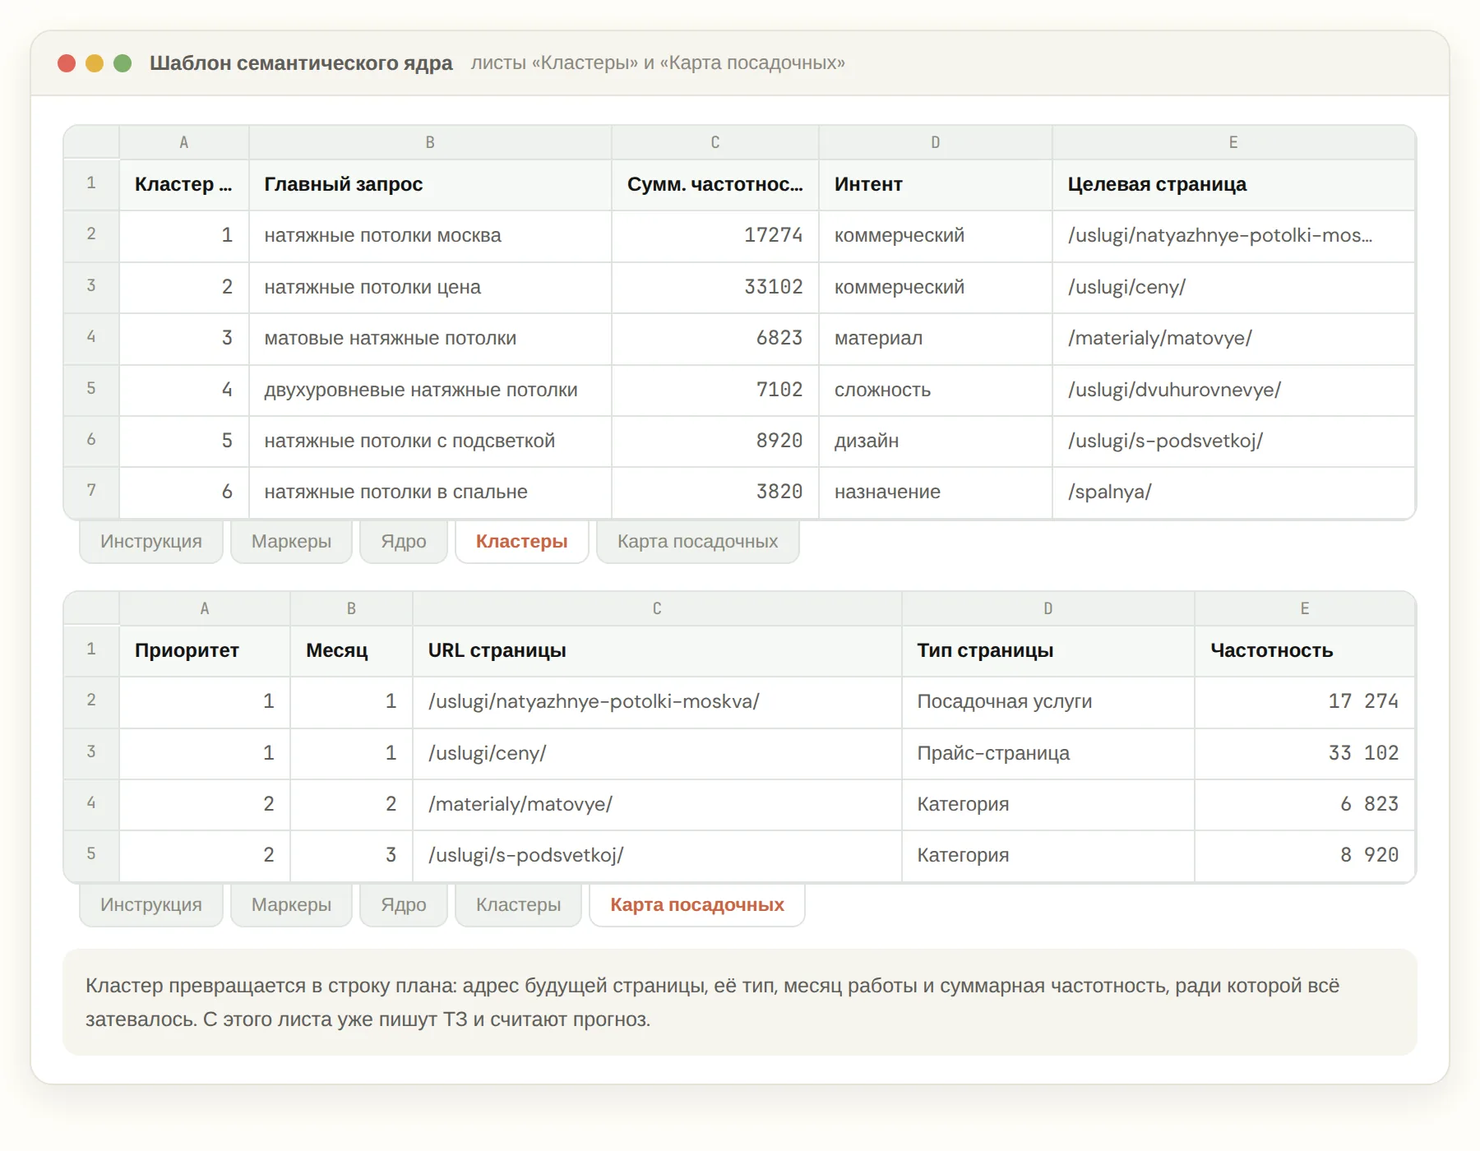Select column letter E above Частотность
Image resolution: width=1480 pixels, height=1151 pixels.
click(1305, 608)
